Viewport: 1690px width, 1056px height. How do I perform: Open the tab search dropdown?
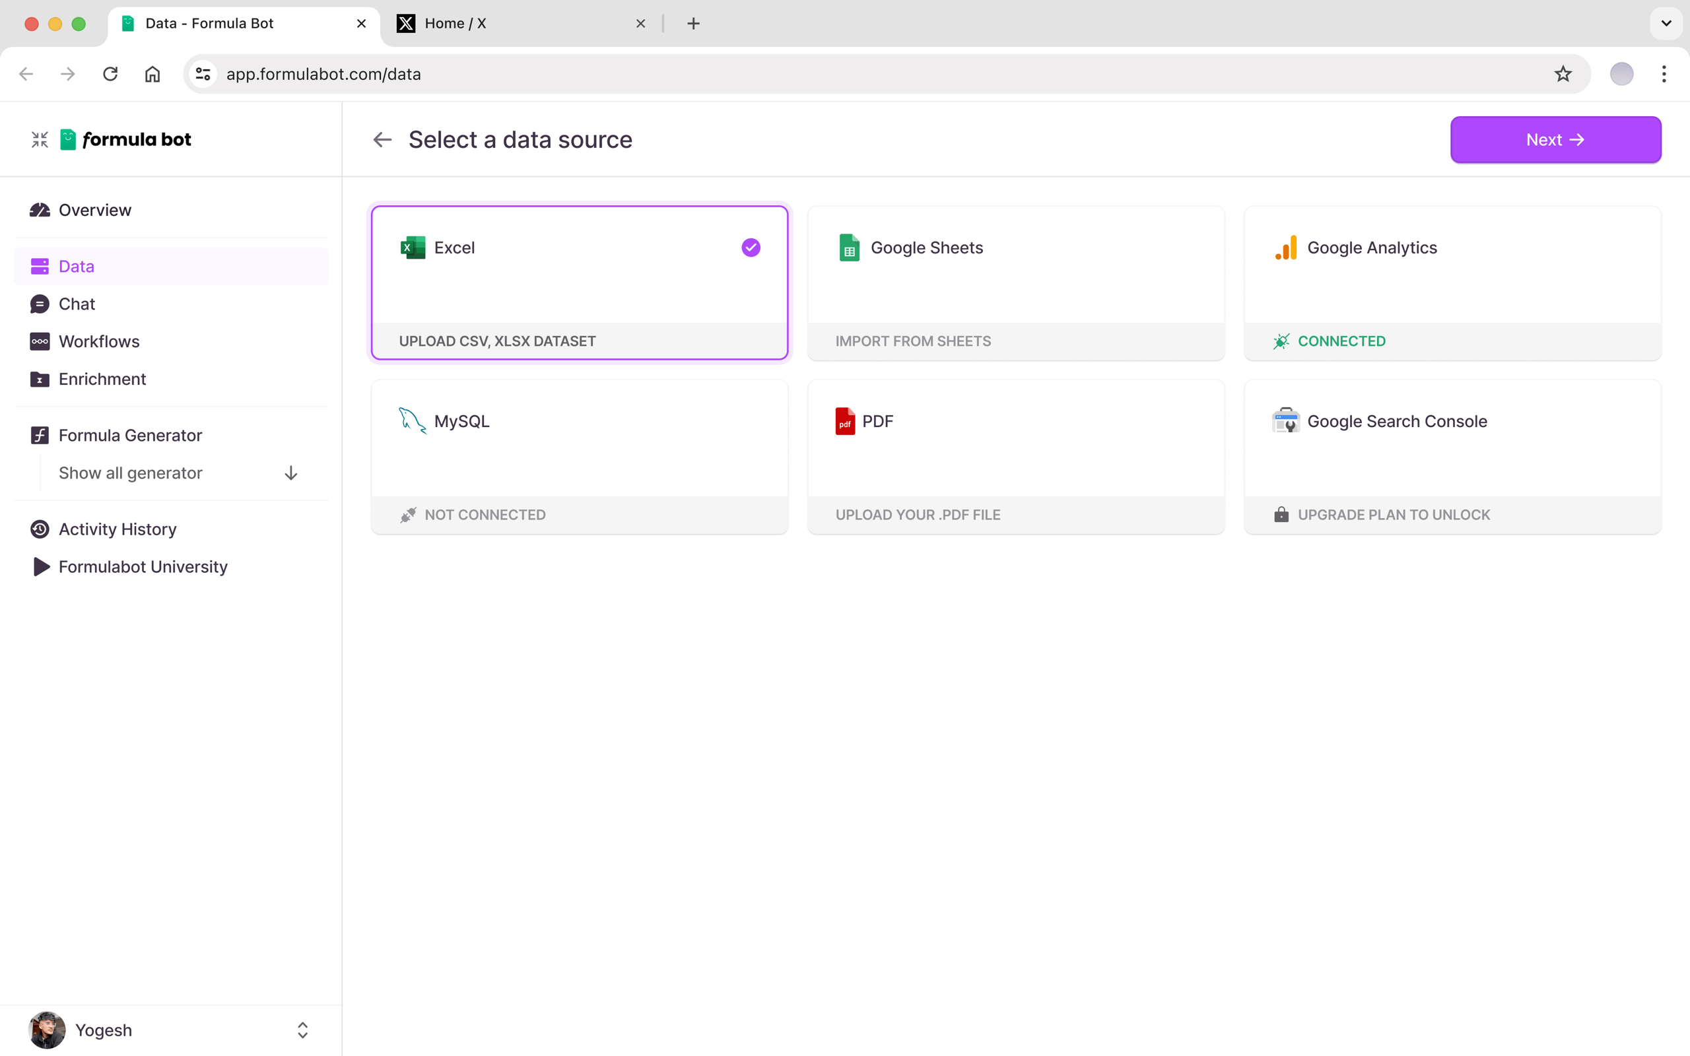pos(1666,24)
